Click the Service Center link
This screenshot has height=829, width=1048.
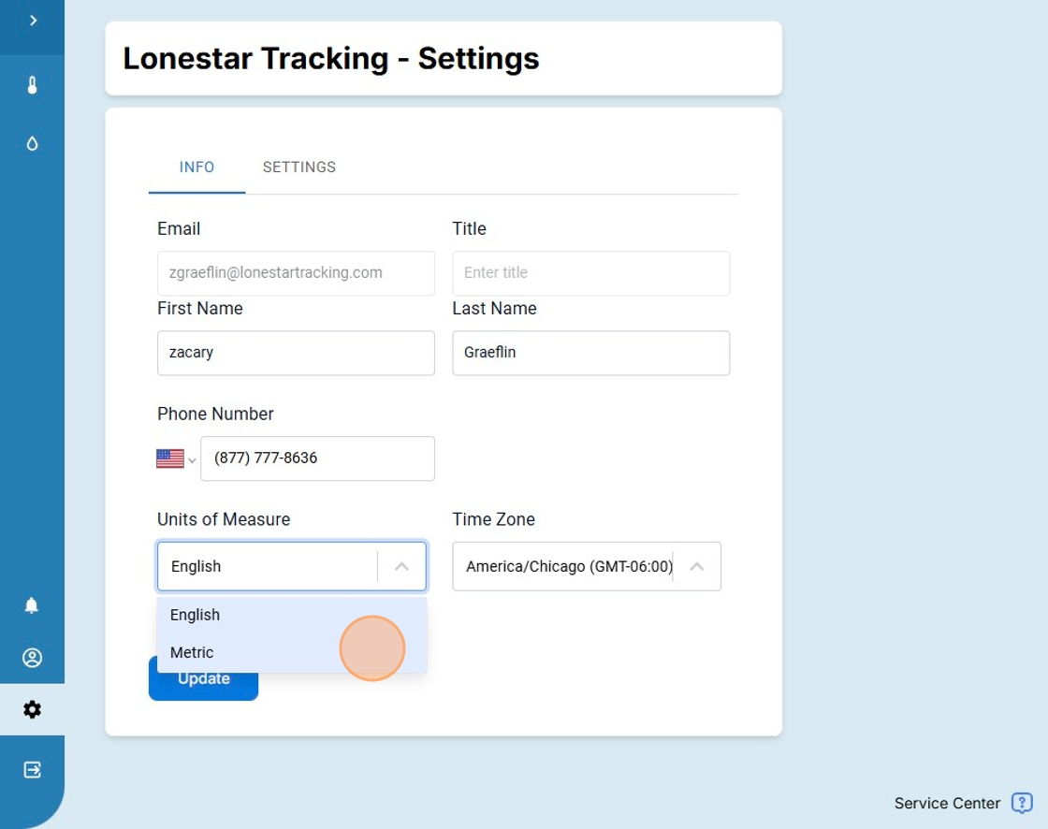pos(947,803)
